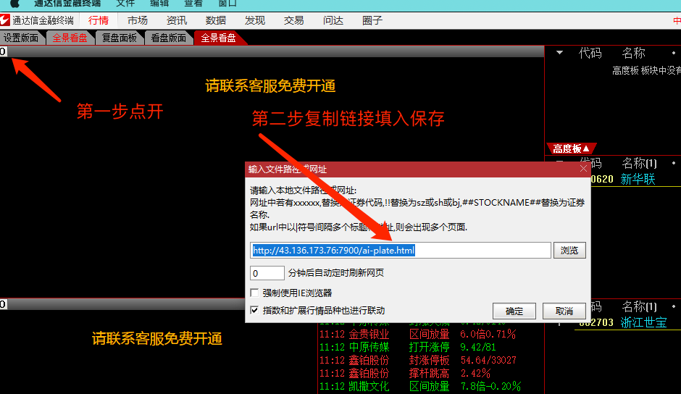Open the 交易 menu
The image size is (681, 394).
pyautogui.click(x=294, y=20)
